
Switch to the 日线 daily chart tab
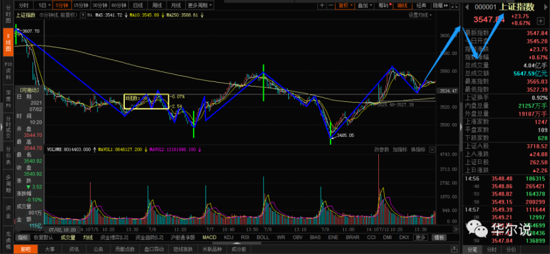click(134, 5)
